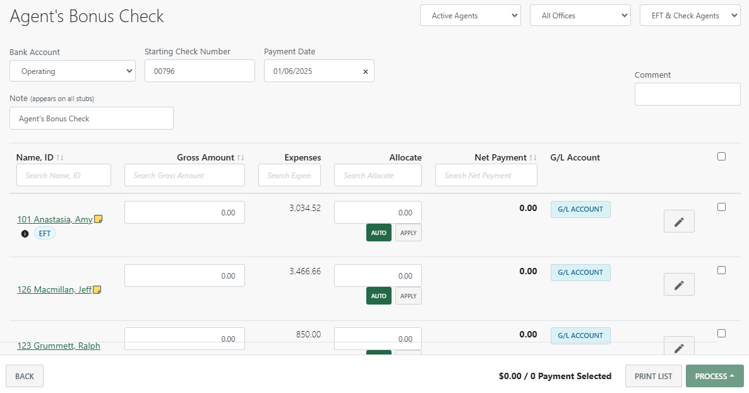Open the All Offices dropdown
The width and height of the screenshot is (749, 393).
(x=580, y=15)
